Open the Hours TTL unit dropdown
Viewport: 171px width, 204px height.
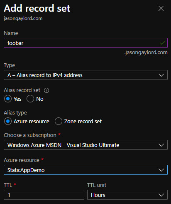coord(127,195)
